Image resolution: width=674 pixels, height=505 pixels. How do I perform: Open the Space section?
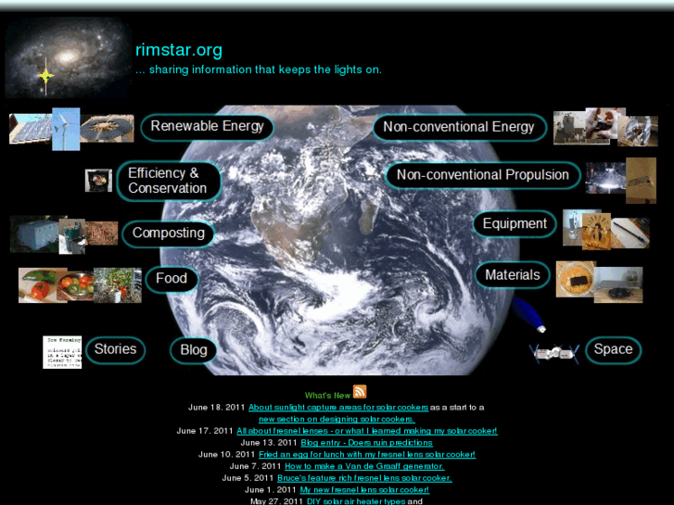coord(613,350)
